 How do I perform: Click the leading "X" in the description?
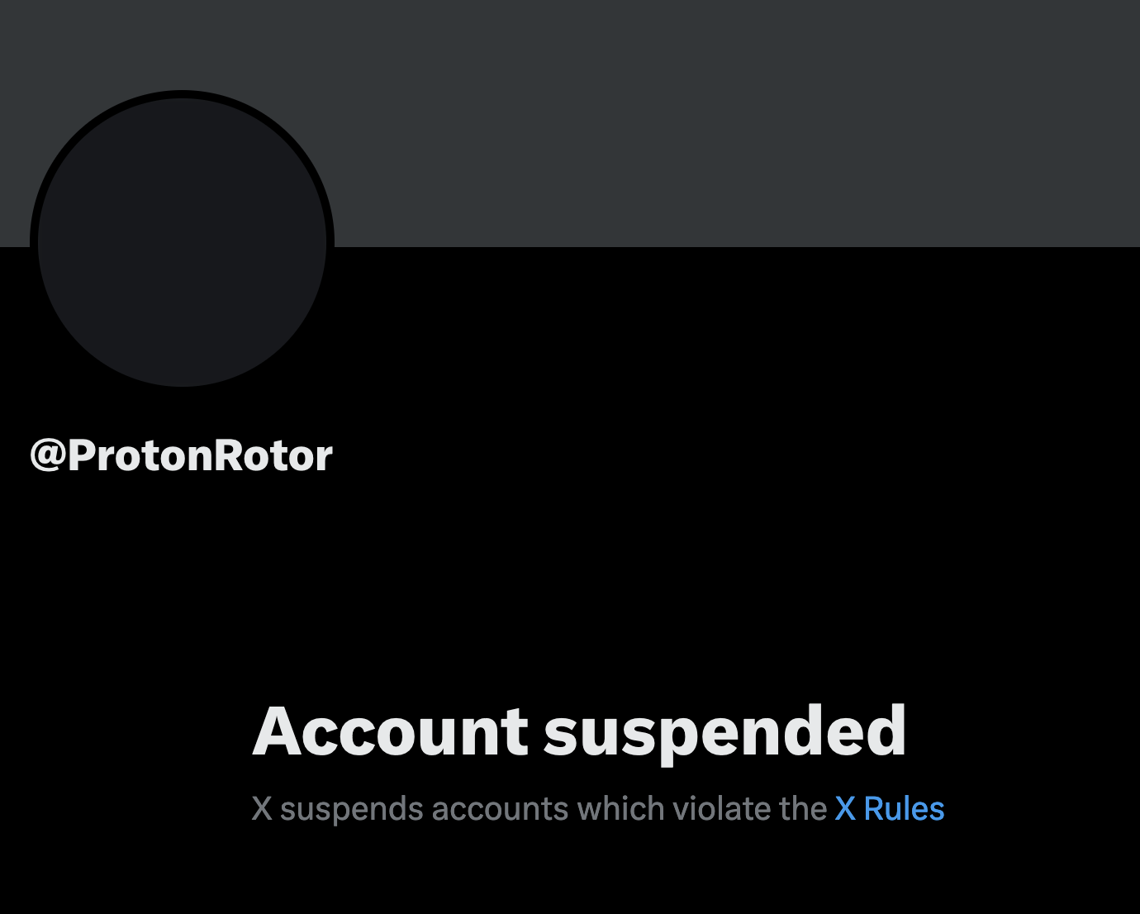pos(262,809)
